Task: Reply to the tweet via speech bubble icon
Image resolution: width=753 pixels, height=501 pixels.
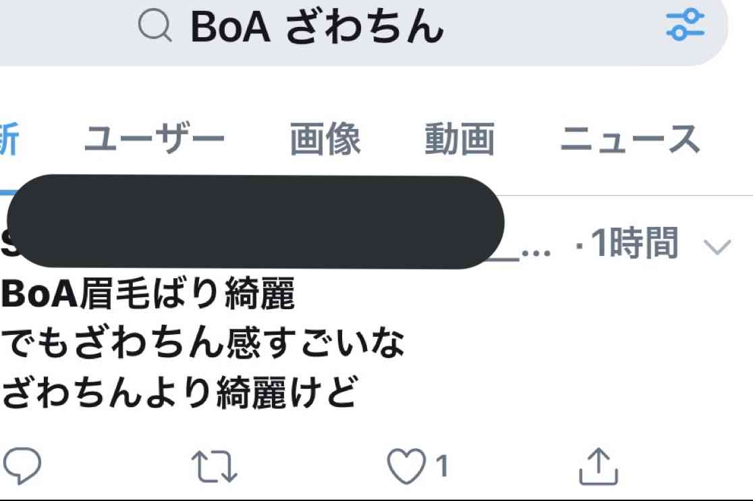Action: pos(22,465)
